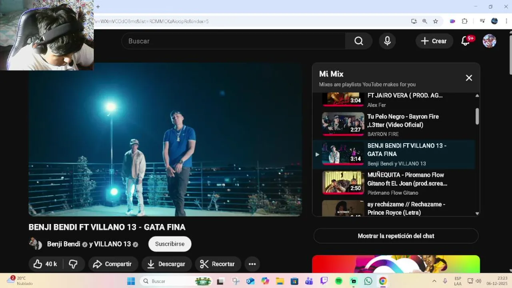The width and height of the screenshot is (512, 288).
Task: Open the YouTube account avatar menu
Action: click(x=489, y=41)
